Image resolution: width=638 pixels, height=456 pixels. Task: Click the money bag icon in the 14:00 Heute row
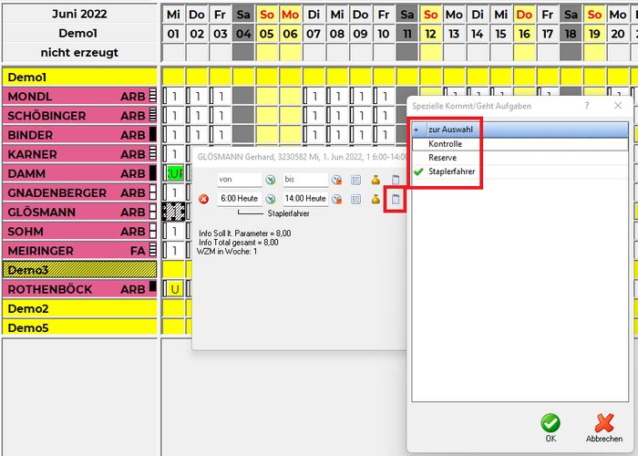tap(376, 199)
